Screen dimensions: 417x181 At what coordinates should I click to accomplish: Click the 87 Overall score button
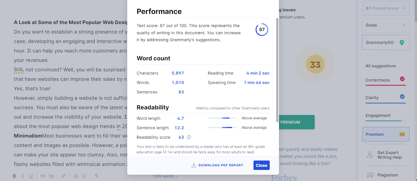386,8
